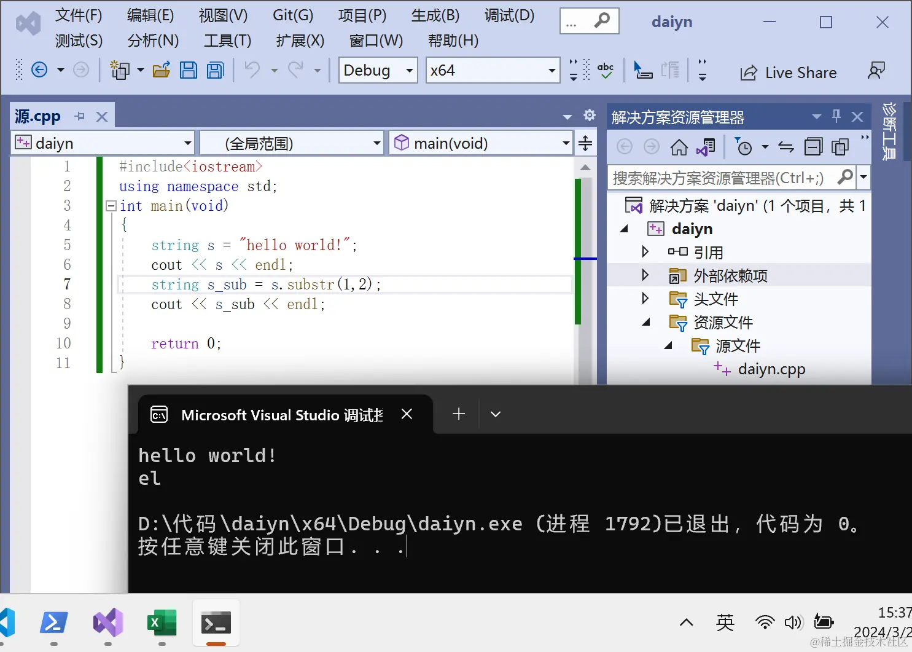
Task: Click the switch views icon in Solution Explorer
Action: coord(706,147)
